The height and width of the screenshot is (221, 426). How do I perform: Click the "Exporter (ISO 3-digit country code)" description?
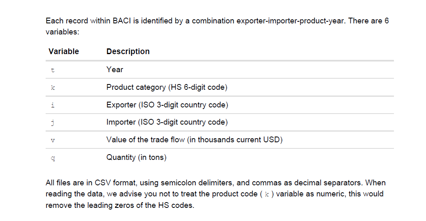point(167,105)
